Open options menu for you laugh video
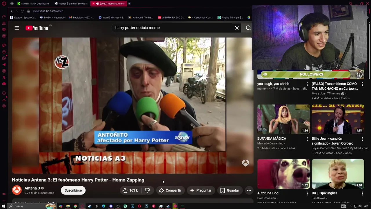 pos(308,84)
